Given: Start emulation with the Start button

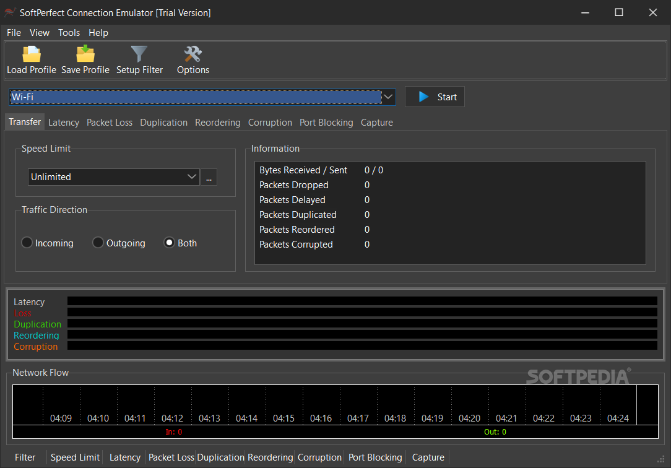Looking at the screenshot, I should [x=435, y=97].
